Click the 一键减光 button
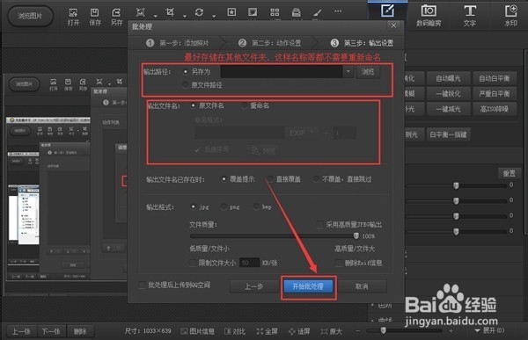The width and height of the screenshot is (528, 340). (448, 109)
